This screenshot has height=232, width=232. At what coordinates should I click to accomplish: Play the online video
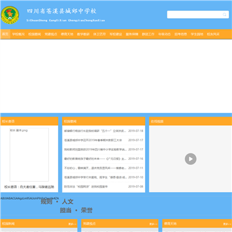(x=191, y=159)
